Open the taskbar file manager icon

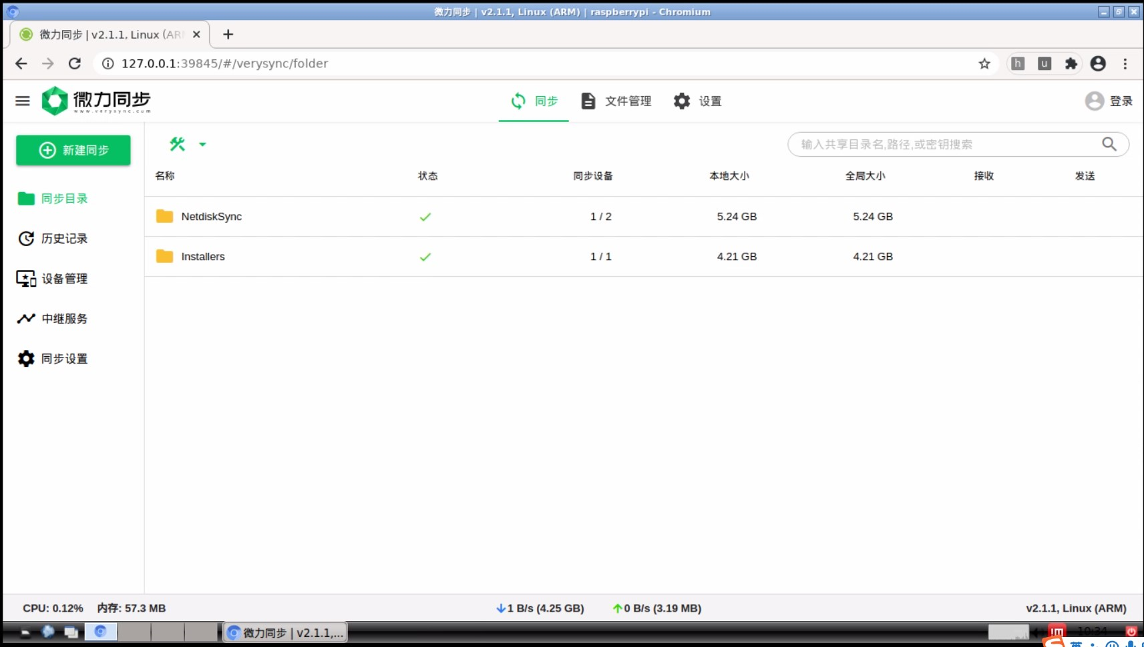(x=71, y=632)
